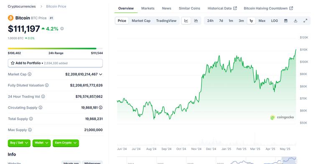Switch to candlestick chart icon
Image resolution: width=321 pixels, height=164 pixels.
point(196,20)
